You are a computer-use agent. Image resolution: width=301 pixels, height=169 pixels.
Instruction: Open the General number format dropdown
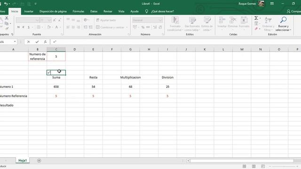point(160,20)
